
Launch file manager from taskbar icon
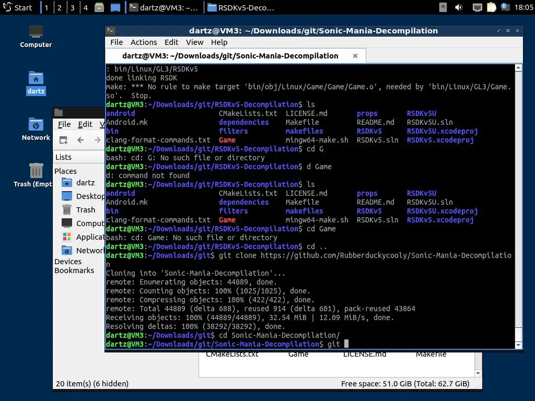[x=99, y=7]
